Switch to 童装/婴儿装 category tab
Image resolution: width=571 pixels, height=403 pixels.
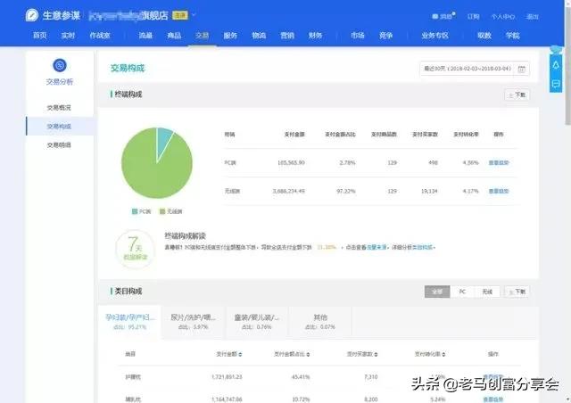point(257,322)
